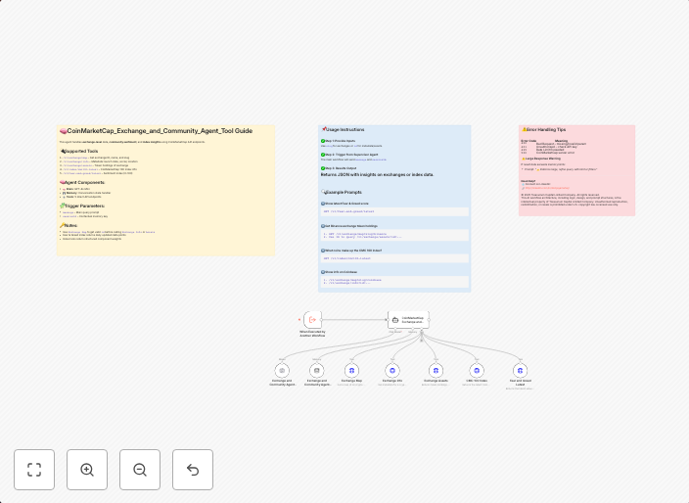Zoom in on the workflow canvas

pos(87,470)
